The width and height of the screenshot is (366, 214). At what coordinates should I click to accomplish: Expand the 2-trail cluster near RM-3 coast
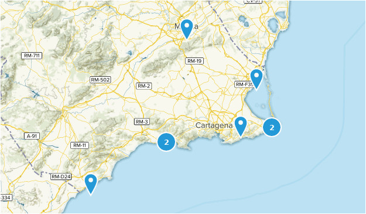click(x=166, y=142)
